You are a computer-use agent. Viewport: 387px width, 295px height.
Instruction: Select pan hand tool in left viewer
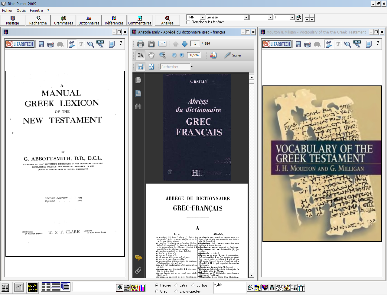click(72, 44)
